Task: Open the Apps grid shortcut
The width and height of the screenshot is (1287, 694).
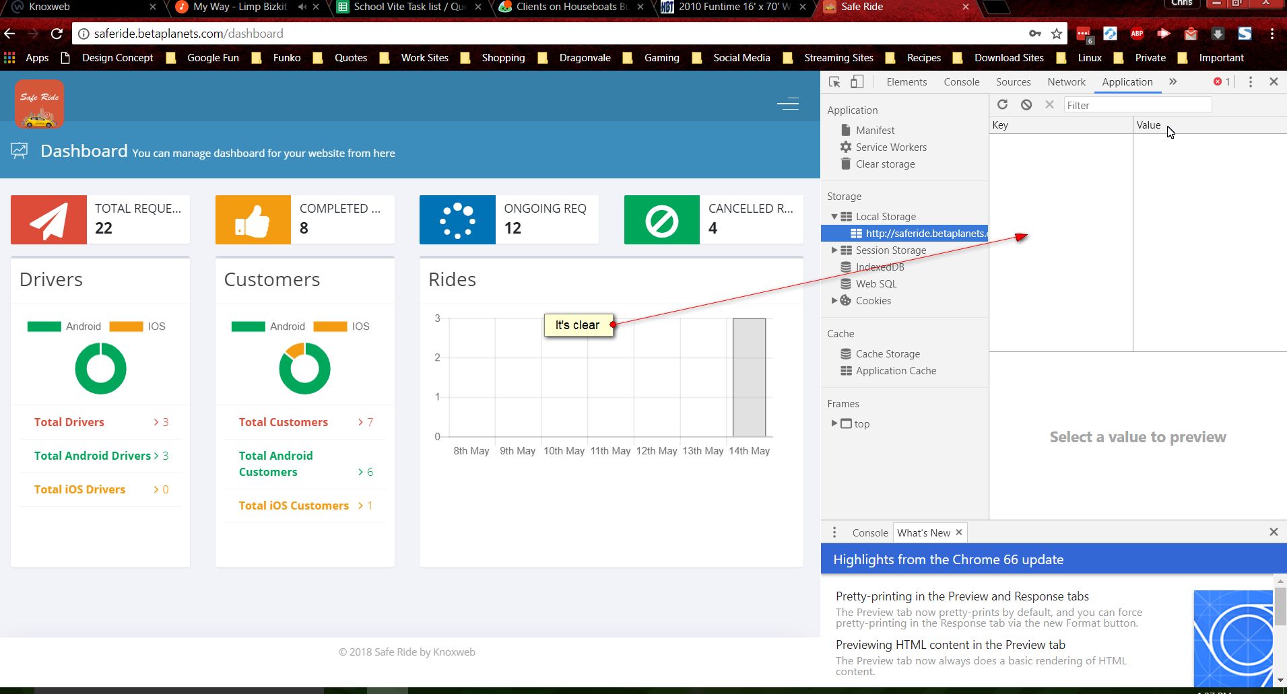Action: (x=9, y=58)
